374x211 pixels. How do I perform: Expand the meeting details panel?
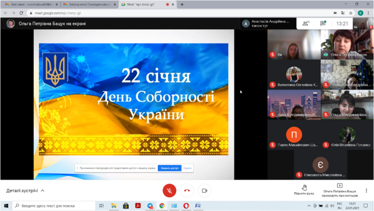pyautogui.click(x=25, y=191)
